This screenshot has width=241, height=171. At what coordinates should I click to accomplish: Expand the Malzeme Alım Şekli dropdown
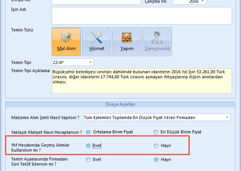pyautogui.click(x=227, y=117)
